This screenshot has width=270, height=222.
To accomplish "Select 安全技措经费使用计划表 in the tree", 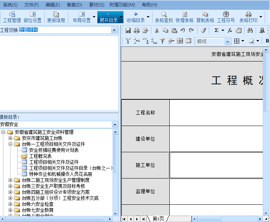I will tap(54, 150).
